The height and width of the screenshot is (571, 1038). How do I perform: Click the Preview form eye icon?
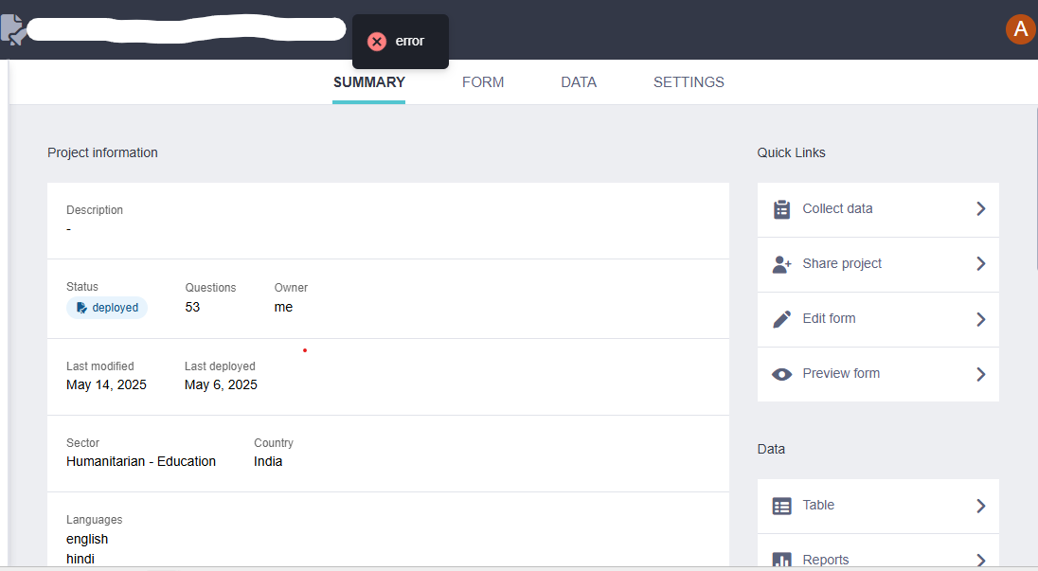pyautogui.click(x=781, y=374)
